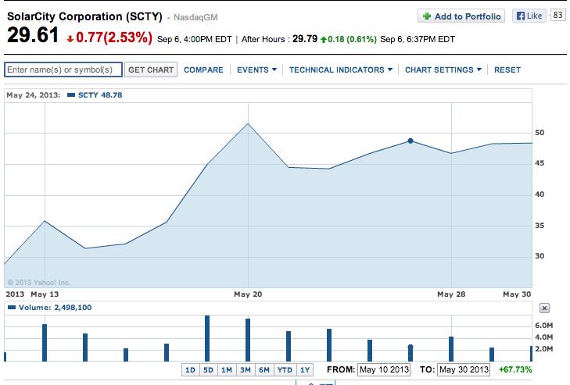Image resolution: width=570 pixels, height=385 pixels.
Task: Click the green plus Add to Portfolio icon
Action: (427, 16)
